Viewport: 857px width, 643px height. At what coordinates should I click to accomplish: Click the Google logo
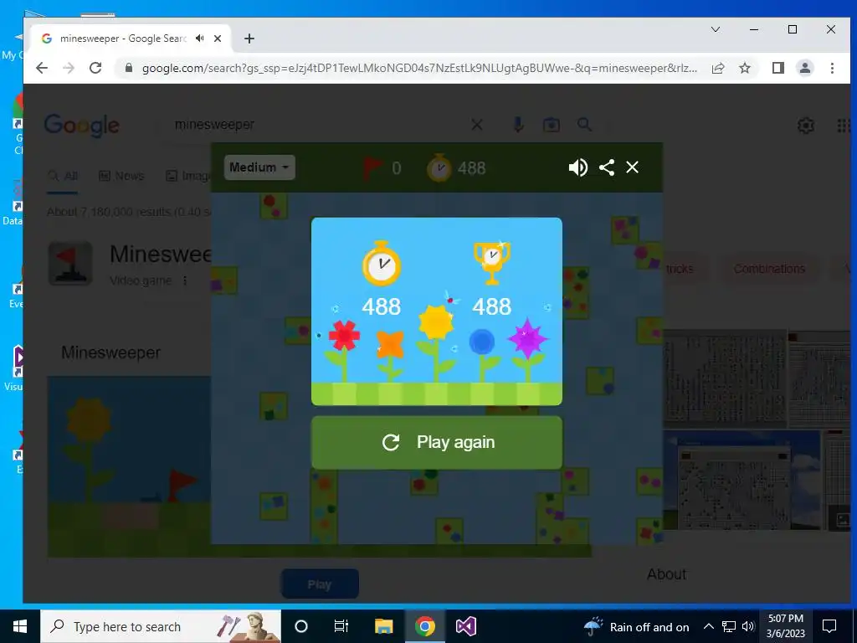click(x=81, y=126)
